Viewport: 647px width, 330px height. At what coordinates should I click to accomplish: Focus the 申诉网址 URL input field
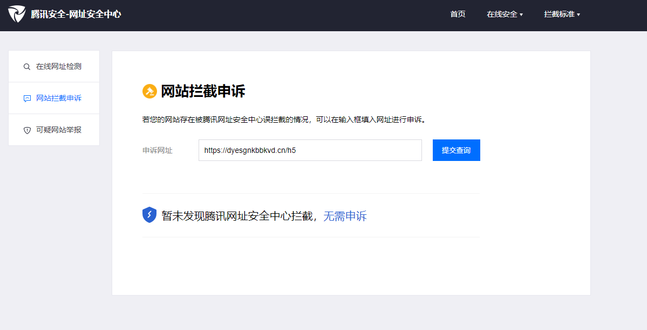coord(310,150)
